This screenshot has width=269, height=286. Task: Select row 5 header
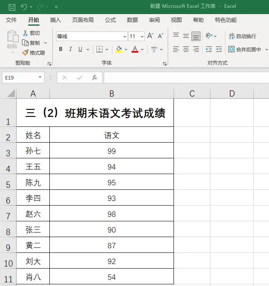coord(8,182)
